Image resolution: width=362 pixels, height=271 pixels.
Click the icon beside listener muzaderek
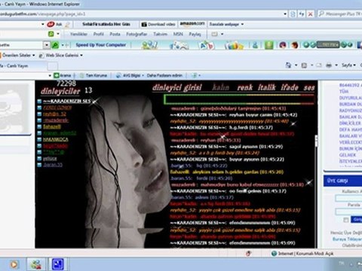39,120
